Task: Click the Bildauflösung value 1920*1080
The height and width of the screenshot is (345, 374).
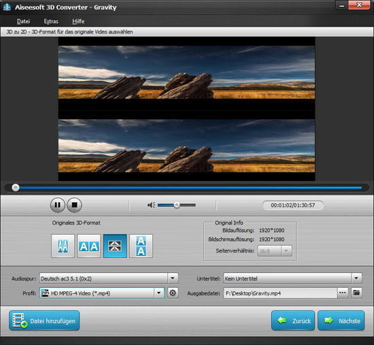Action: [x=272, y=231]
